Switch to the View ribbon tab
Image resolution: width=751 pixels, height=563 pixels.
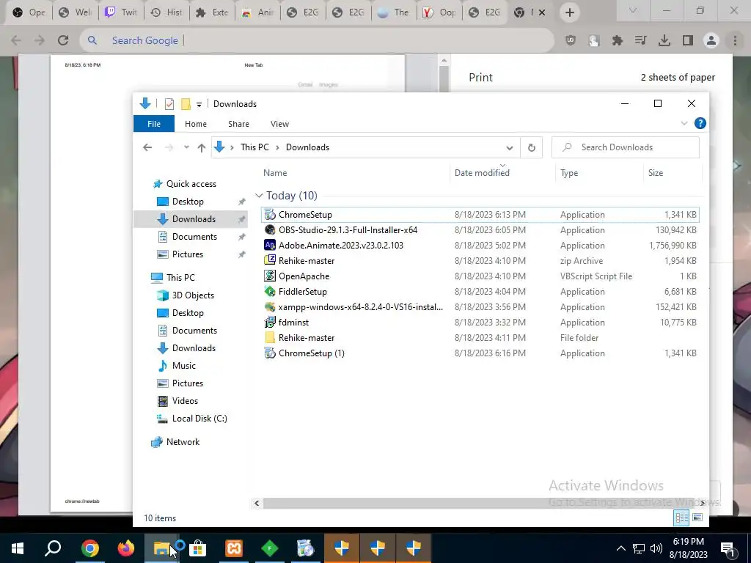(x=279, y=123)
